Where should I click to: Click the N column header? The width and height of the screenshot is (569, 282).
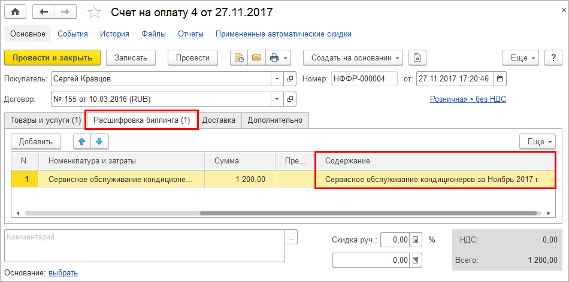click(25, 161)
